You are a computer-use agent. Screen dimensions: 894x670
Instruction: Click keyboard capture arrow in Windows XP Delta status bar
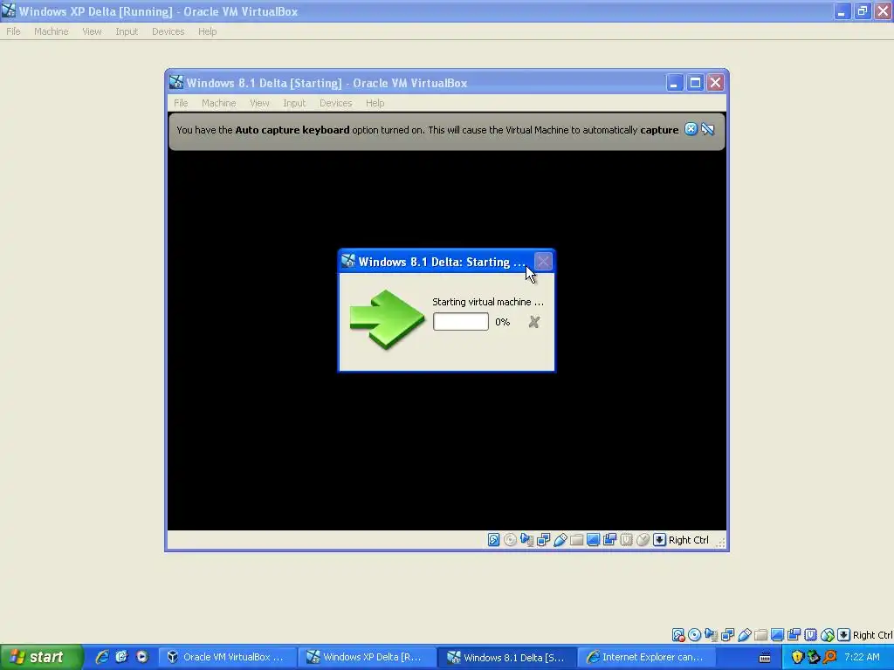point(843,635)
